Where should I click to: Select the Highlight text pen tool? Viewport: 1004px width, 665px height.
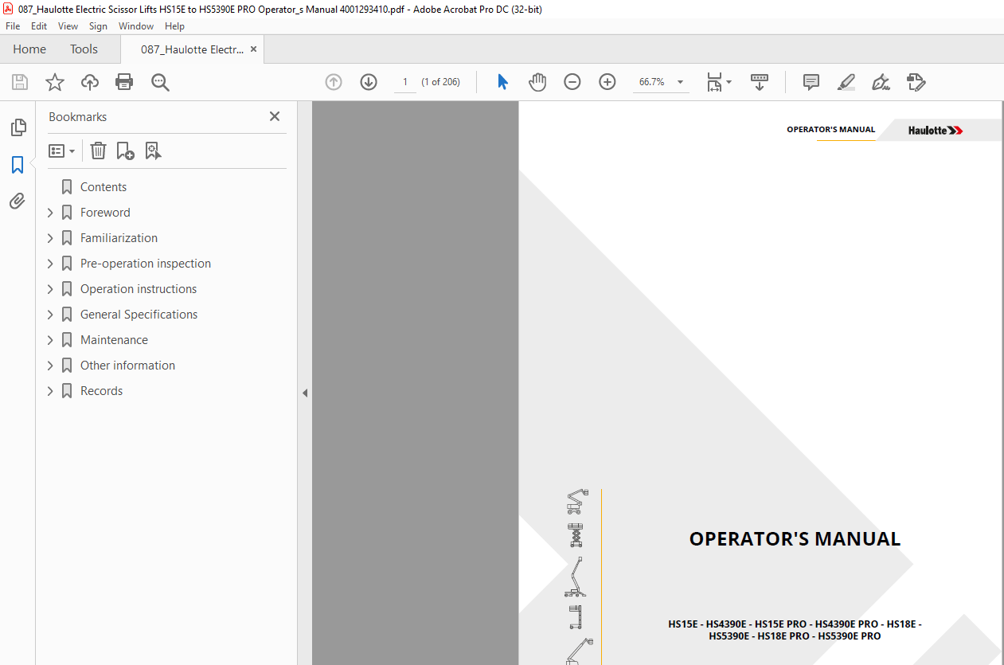tap(846, 82)
